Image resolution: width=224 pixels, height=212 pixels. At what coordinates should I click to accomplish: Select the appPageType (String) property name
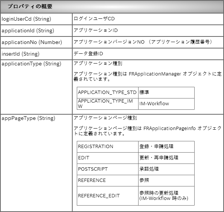tap(29, 118)
